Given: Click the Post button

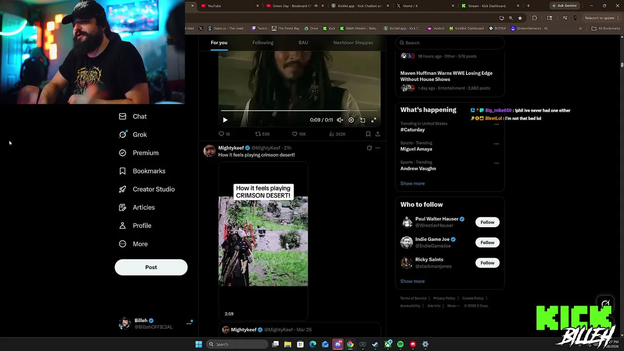Looking at the screenshot, I should click(151, 267).
